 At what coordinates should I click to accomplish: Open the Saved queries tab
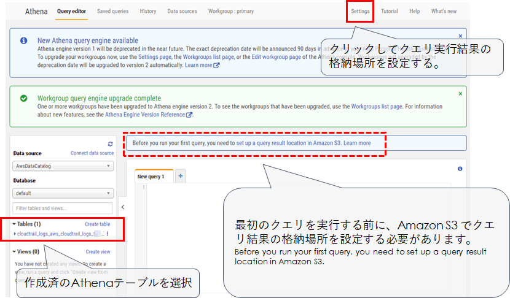click(x=112, y=11)
